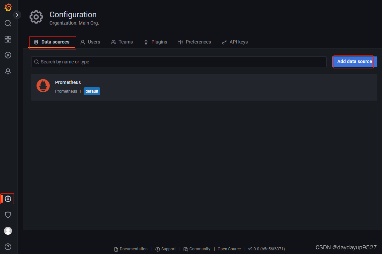Viewport: 382px width, 254px height.
Task: Select the API keys tab
Action: tap(235, 42)
